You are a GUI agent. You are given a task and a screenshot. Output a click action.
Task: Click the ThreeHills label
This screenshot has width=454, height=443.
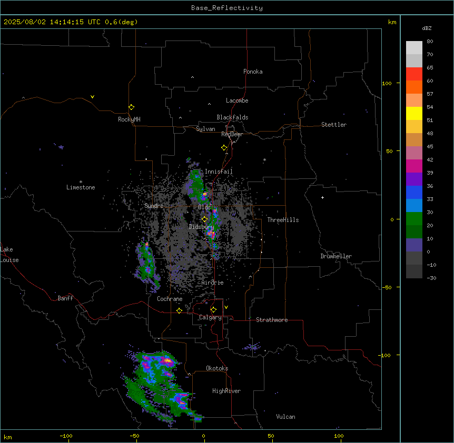283,220
